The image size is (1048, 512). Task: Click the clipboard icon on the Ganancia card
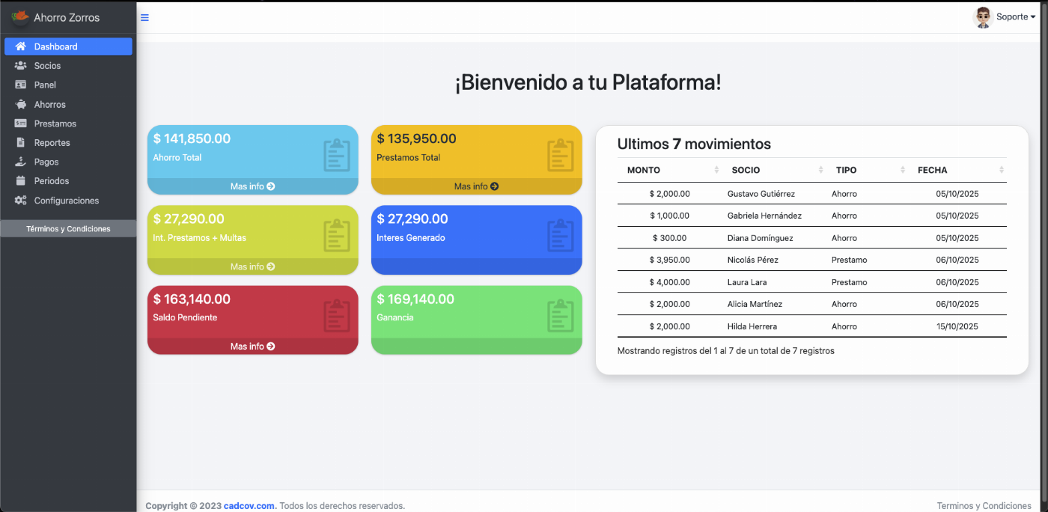(x=559, y=315)
